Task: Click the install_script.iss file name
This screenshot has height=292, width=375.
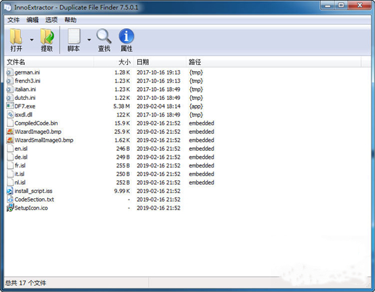Action: (33, 191)
